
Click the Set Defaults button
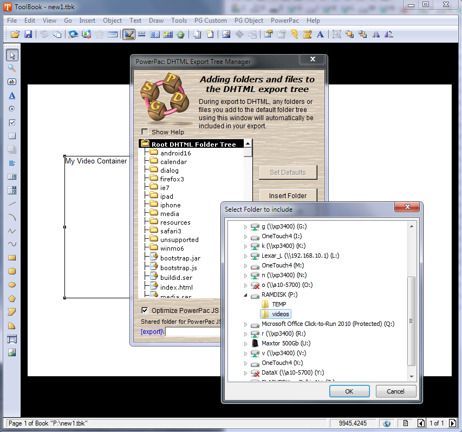(288, 172)
